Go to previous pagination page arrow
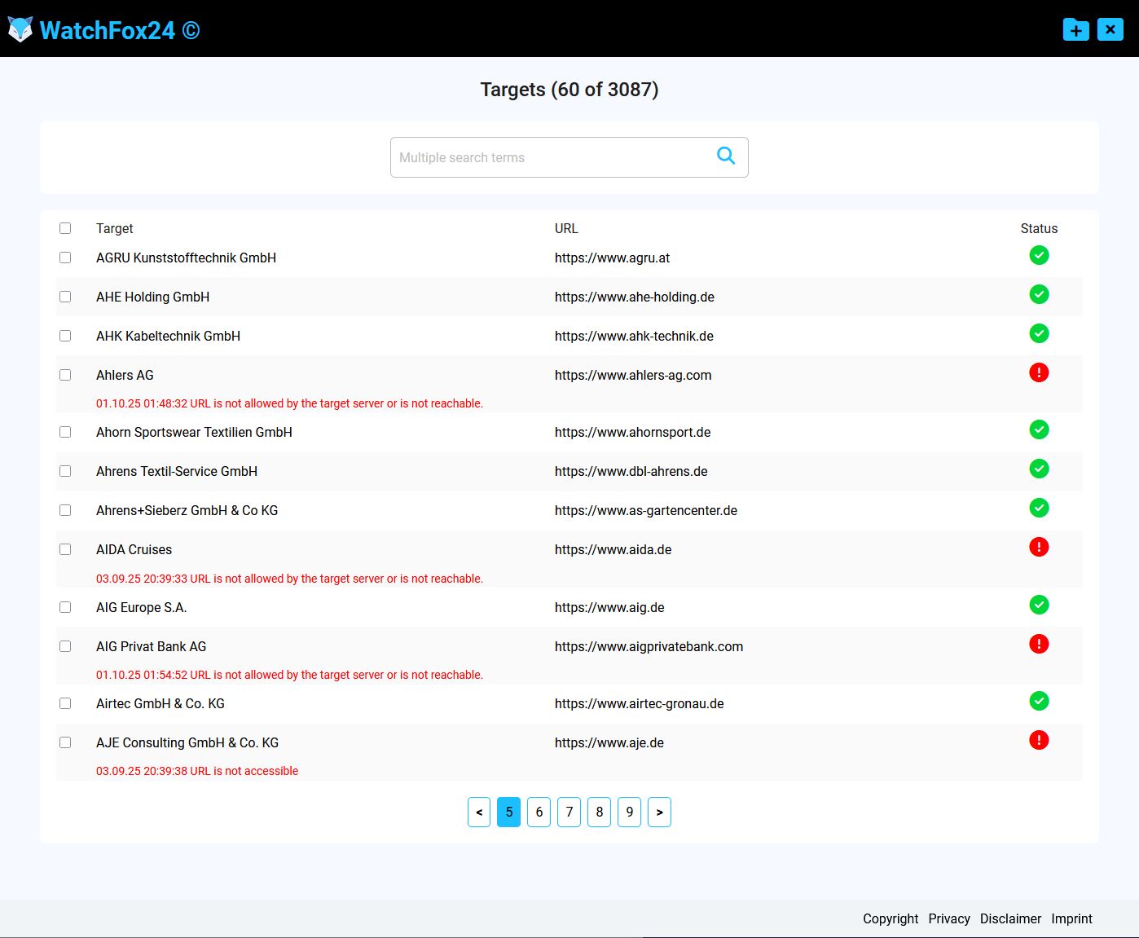 [479, 812]
